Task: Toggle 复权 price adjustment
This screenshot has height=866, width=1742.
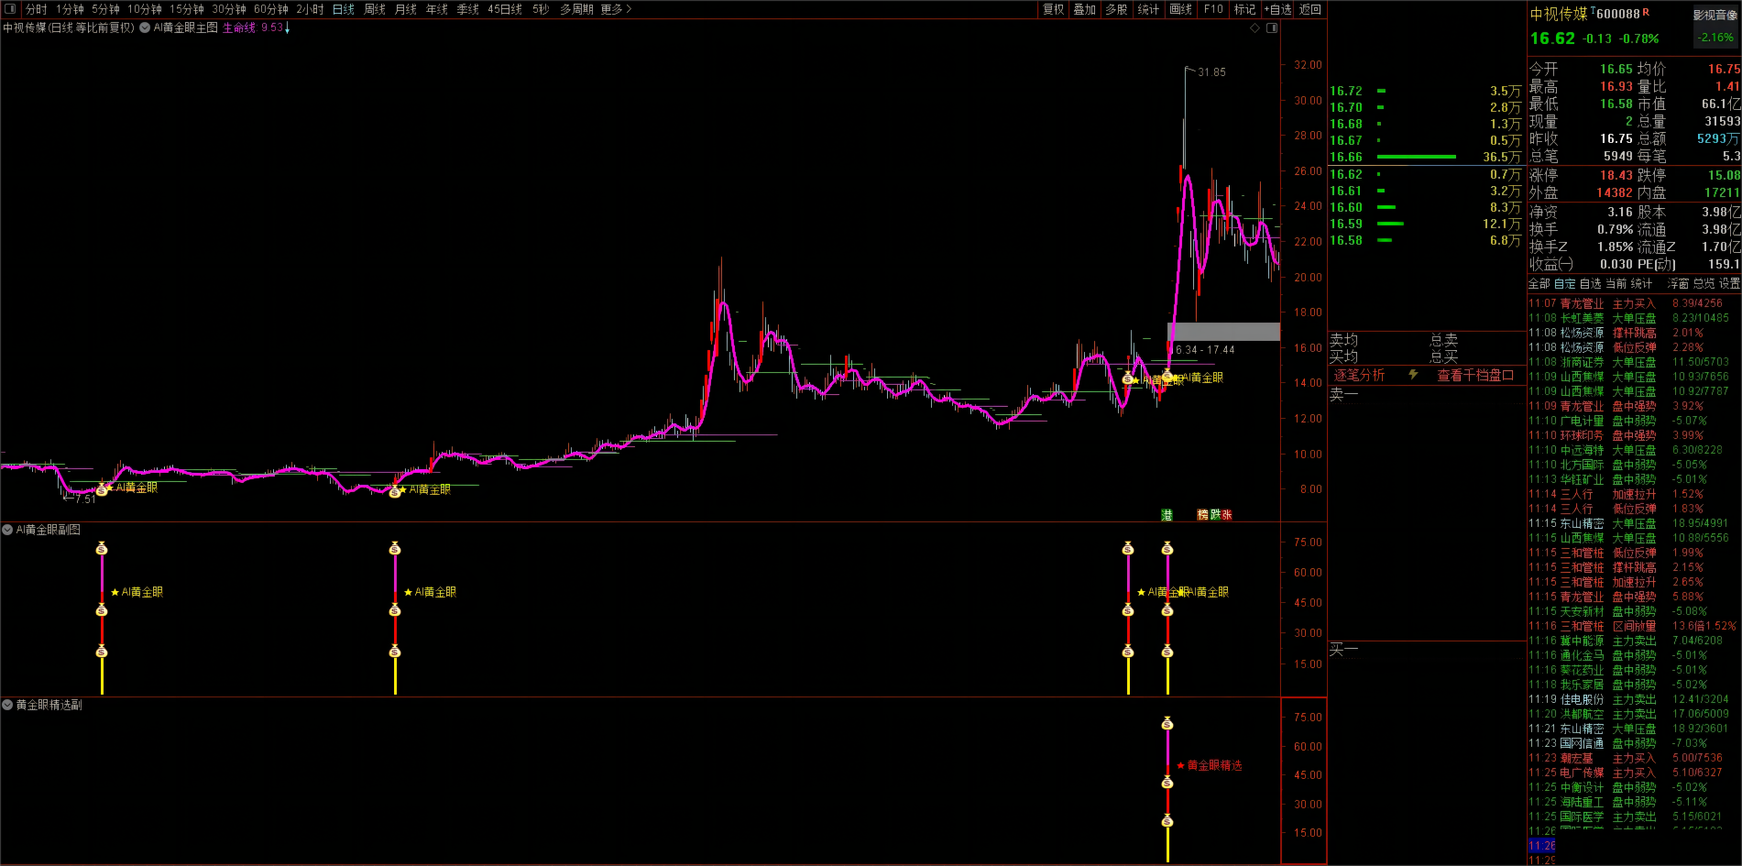Action: [1053, 9]
